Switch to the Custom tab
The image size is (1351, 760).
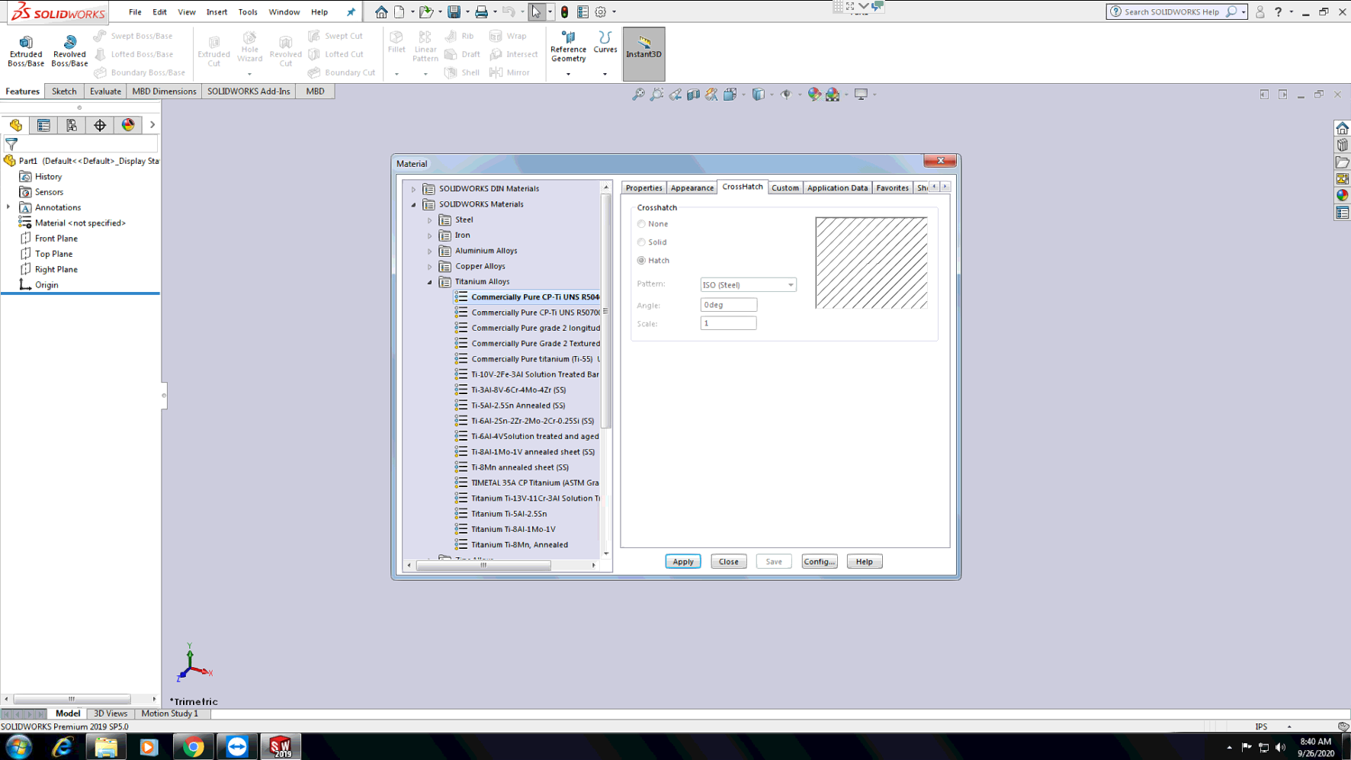[785, 188]
